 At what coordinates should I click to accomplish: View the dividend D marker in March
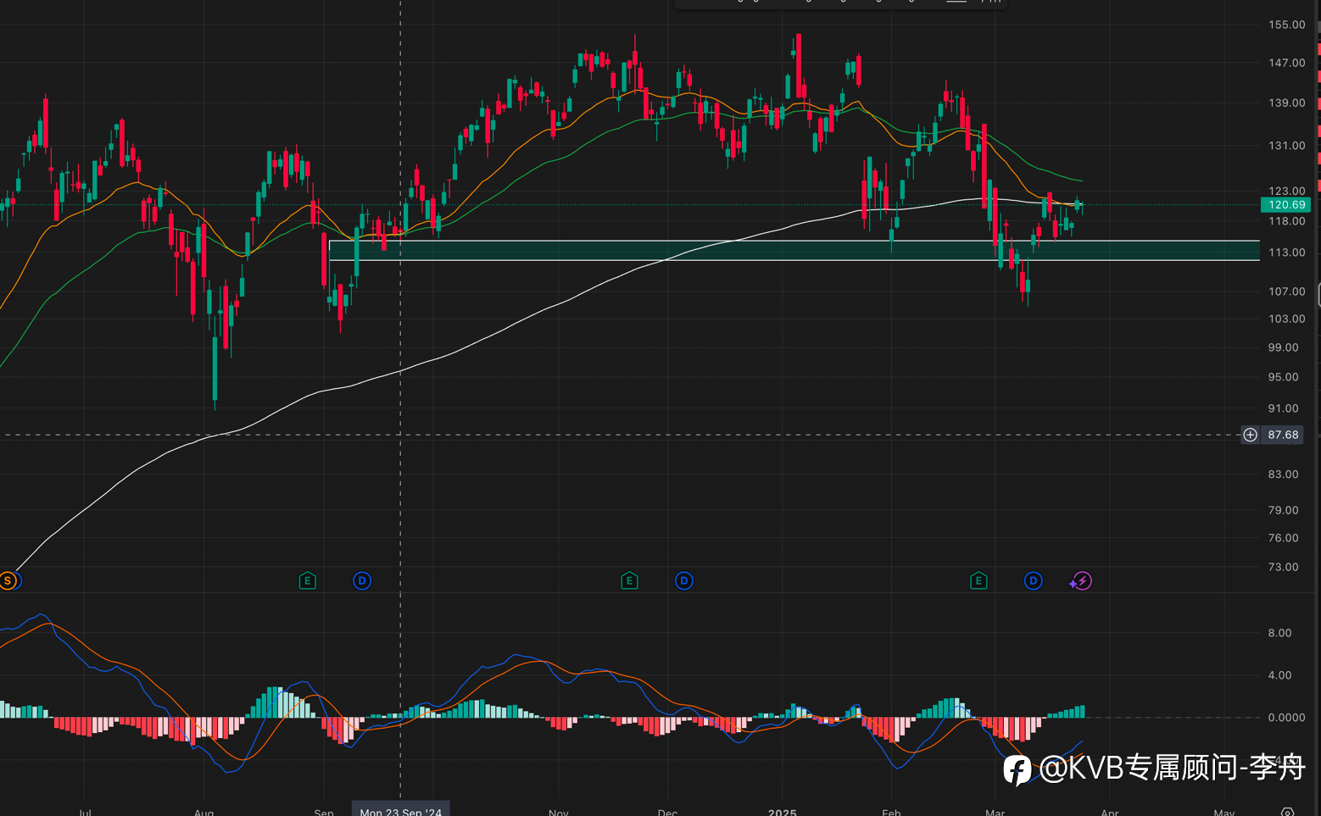click(1033, 580)
